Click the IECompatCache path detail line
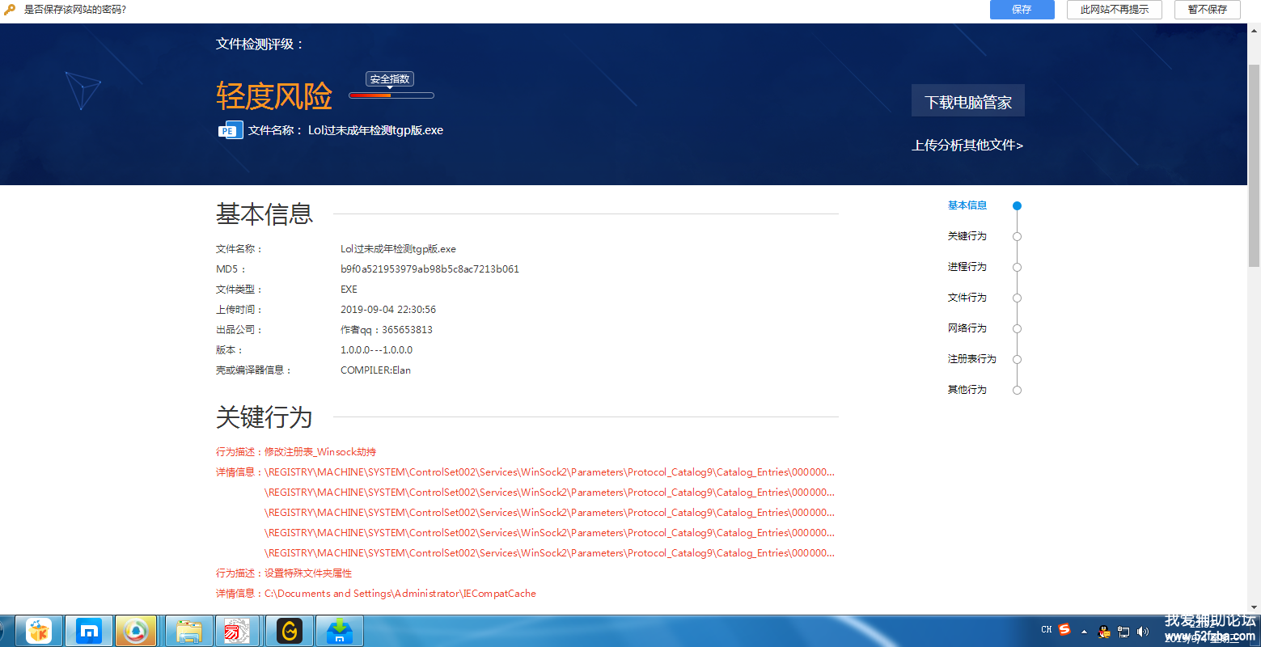Viewport: 1261px width, 647px height. 400,594
